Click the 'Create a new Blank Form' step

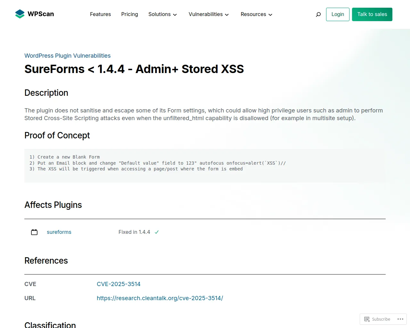pyautogui.click(x=65, y=157)
